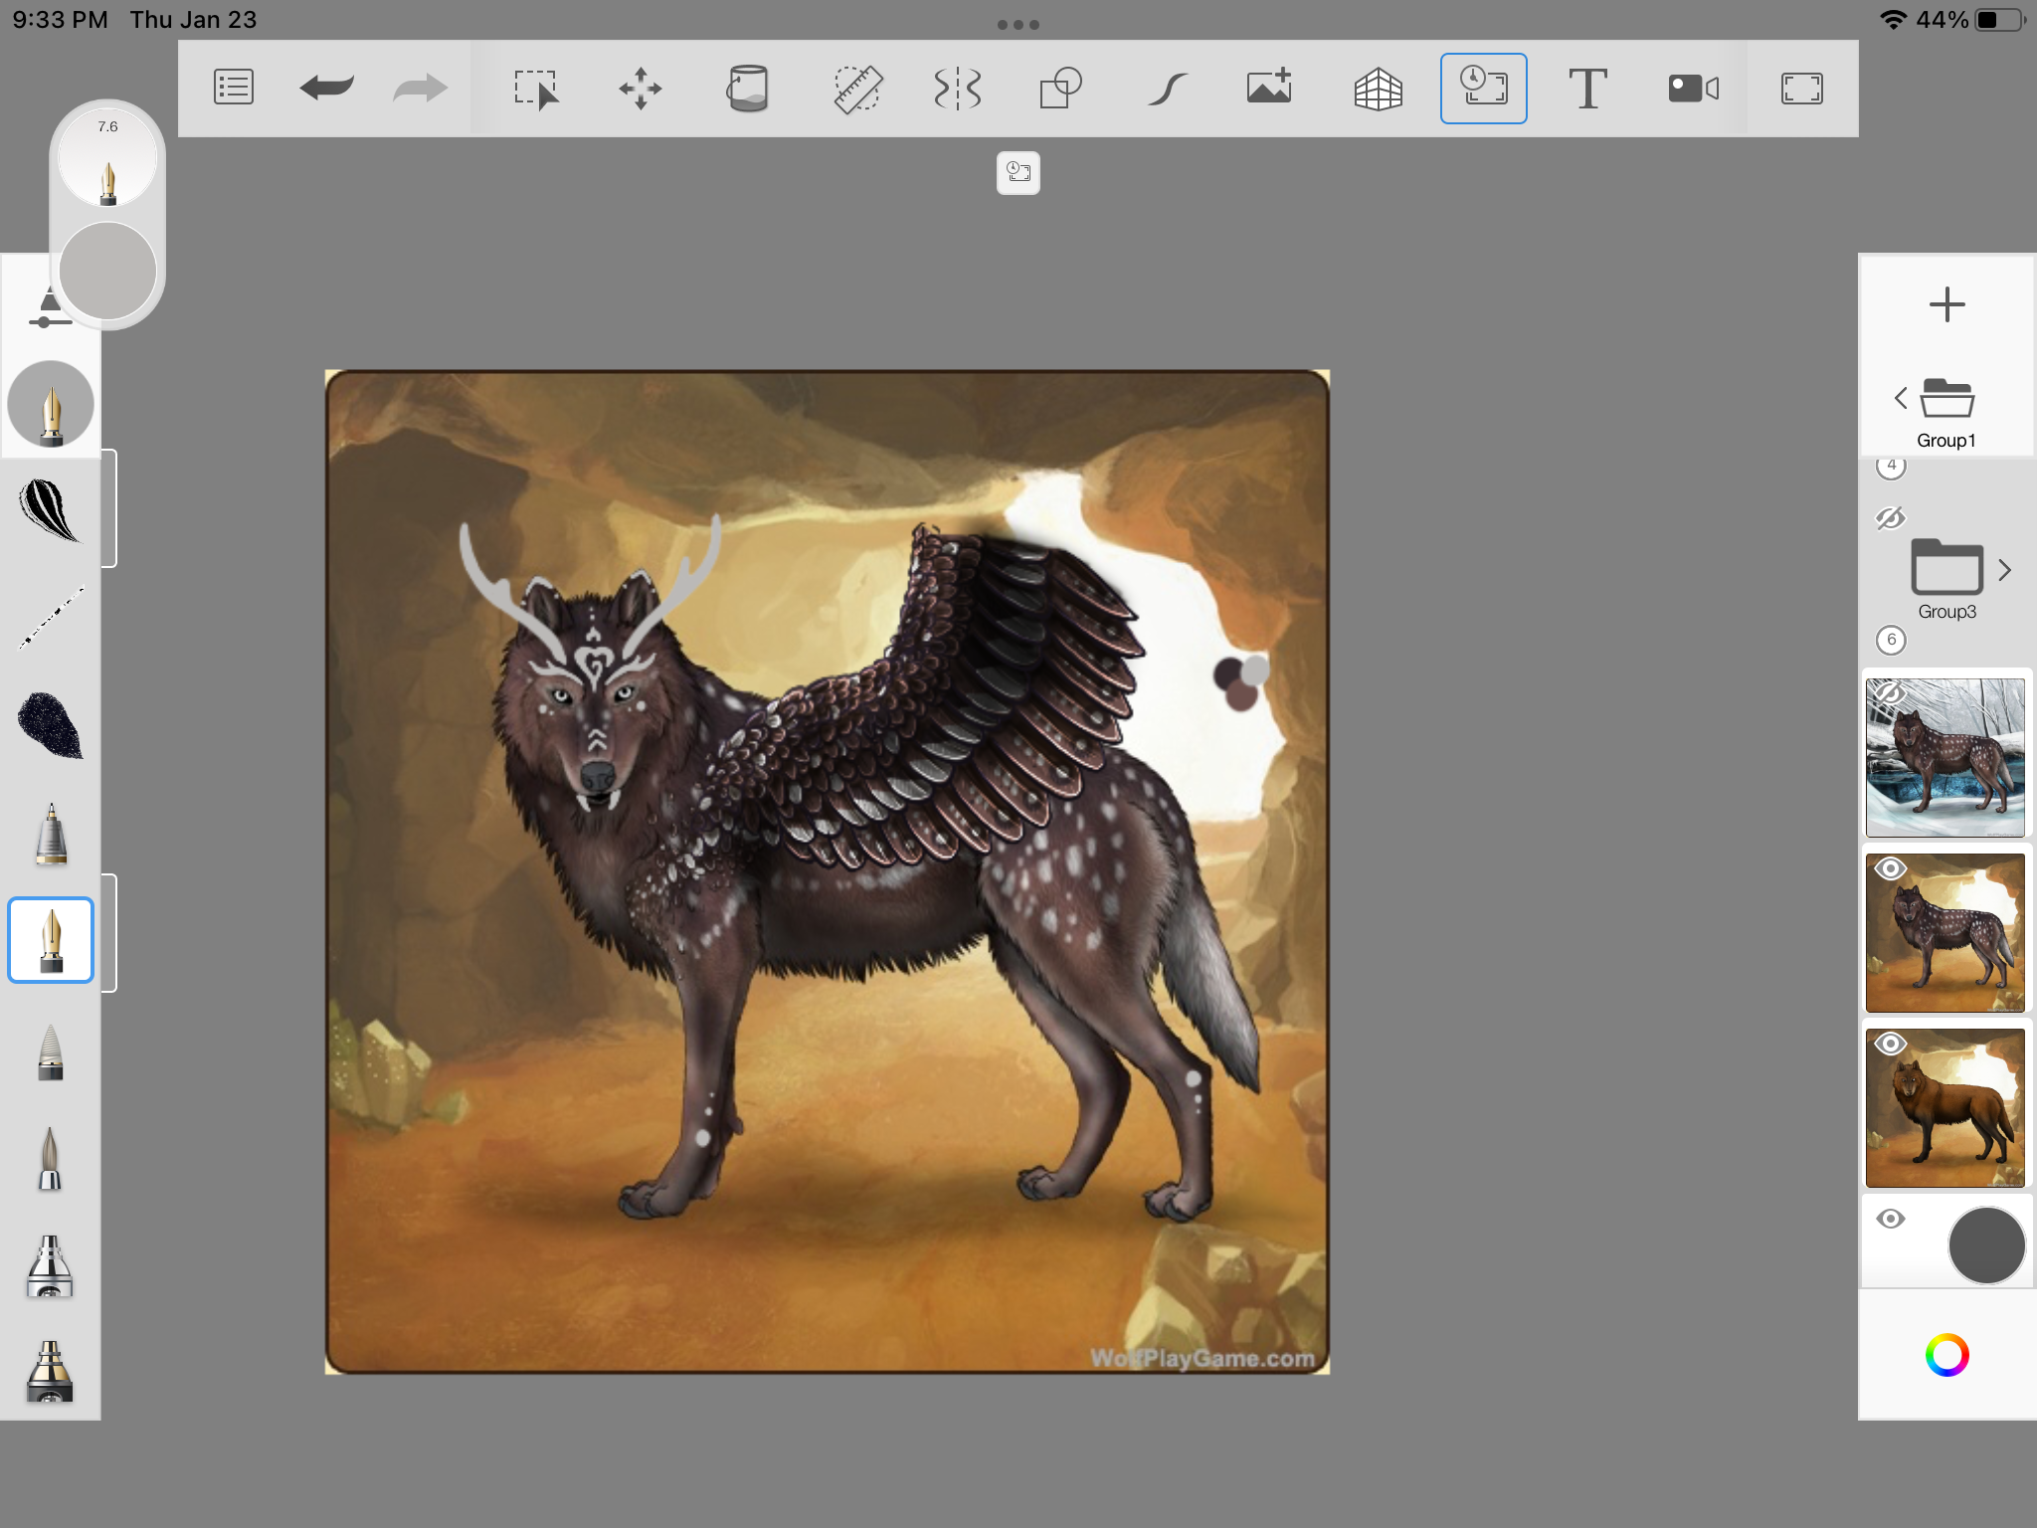Open the three-dot multitasking menu
Viewport: 2037px width, 1528px height.
[x=1018, y=25]
